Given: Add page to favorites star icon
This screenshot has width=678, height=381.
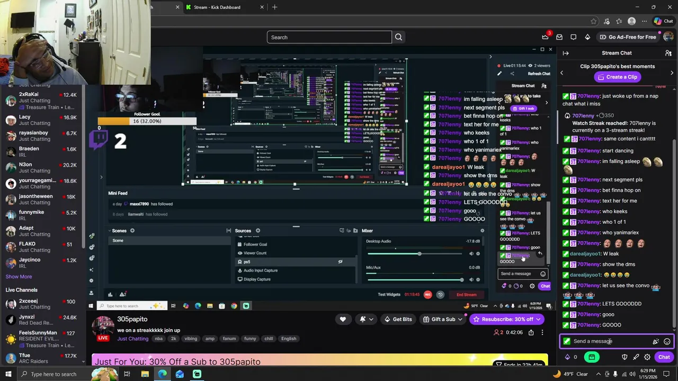Looking at the screenshot, I should [595, 21].
